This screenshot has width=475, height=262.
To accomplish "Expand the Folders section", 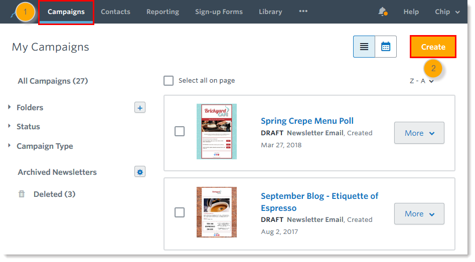I will tap(30, 107).
